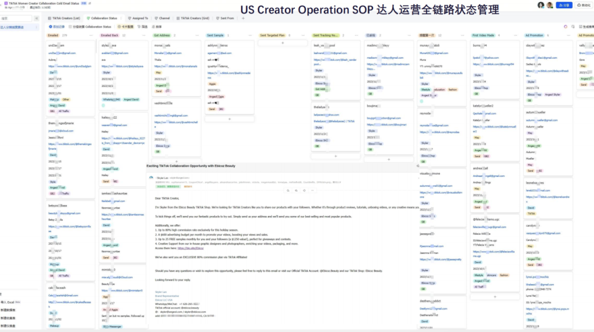594x332 pixels.
Task: Collapse the left sidebar with the chevron button
Action: pyautogui.click(x=36, y=18)
